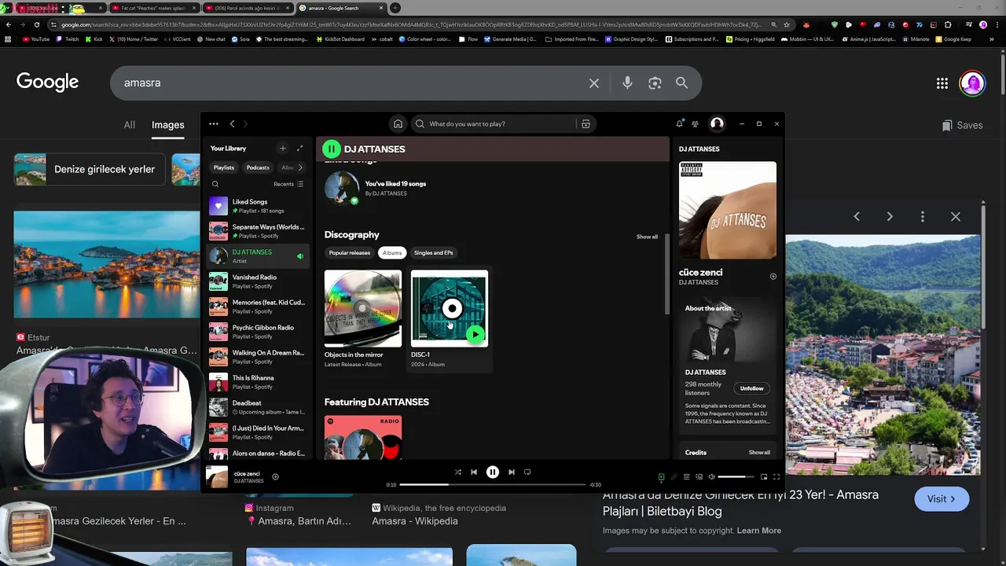This screenshot has width=1006, height=566.
Task: Open Spotify notifications bell
Action: point(679,123)
